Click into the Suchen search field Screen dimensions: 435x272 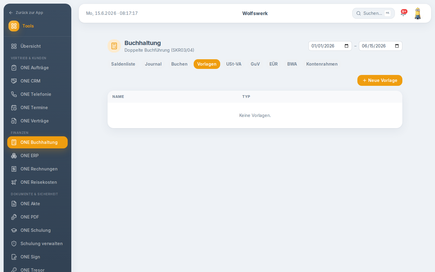[373, 13]
